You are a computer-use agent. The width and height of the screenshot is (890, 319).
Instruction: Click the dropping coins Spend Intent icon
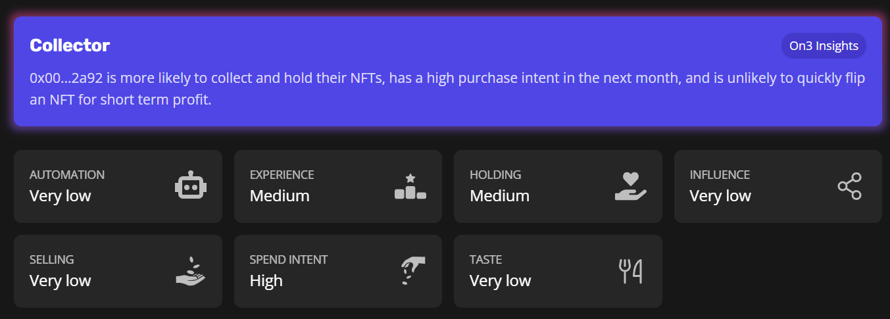point(412,271)
